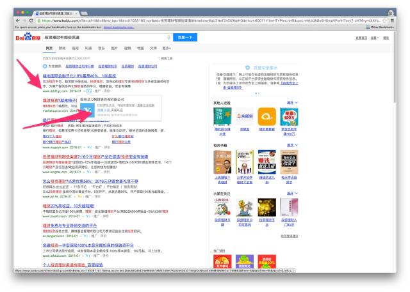
Task: Expand the 大家在关注 section
Action: [x=292, y=194]
